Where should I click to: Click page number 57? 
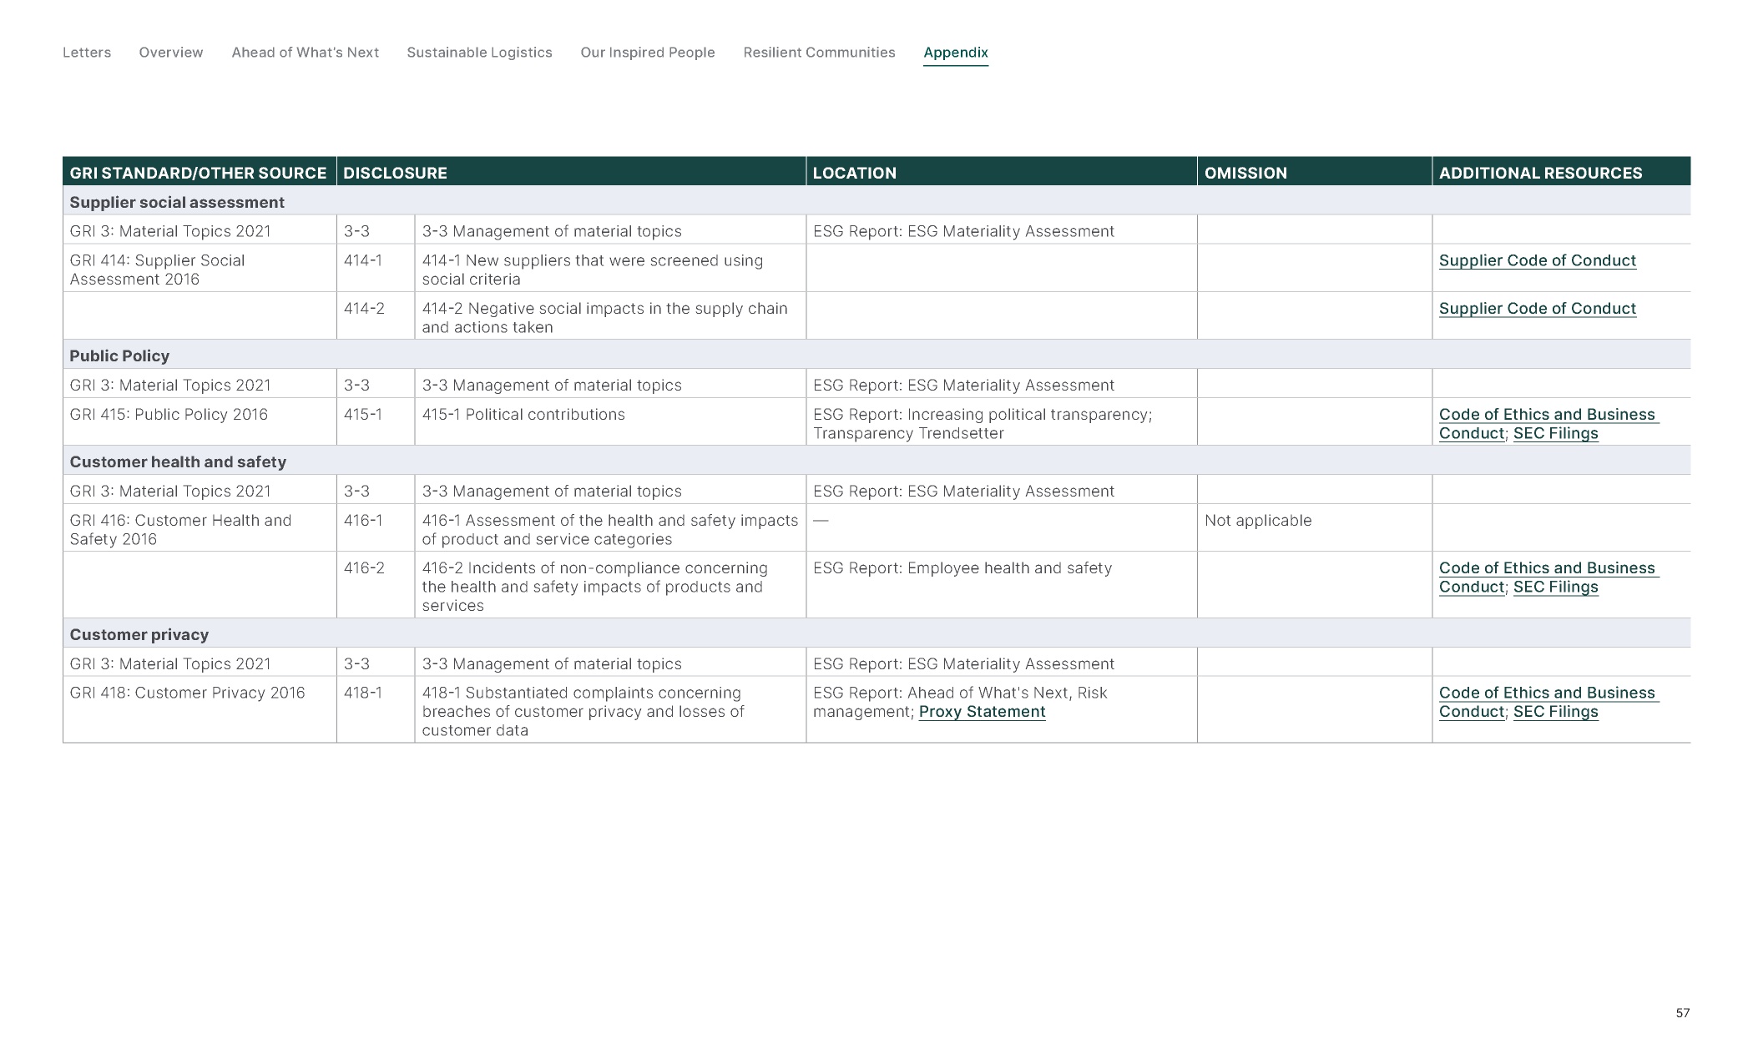coord(1682,1013)
